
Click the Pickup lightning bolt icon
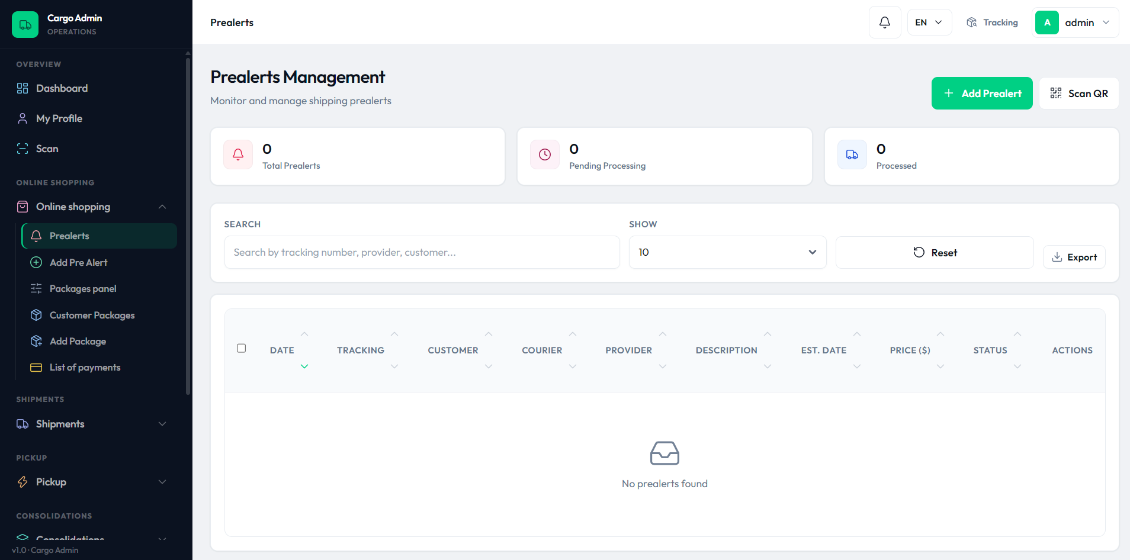point(23,482)
